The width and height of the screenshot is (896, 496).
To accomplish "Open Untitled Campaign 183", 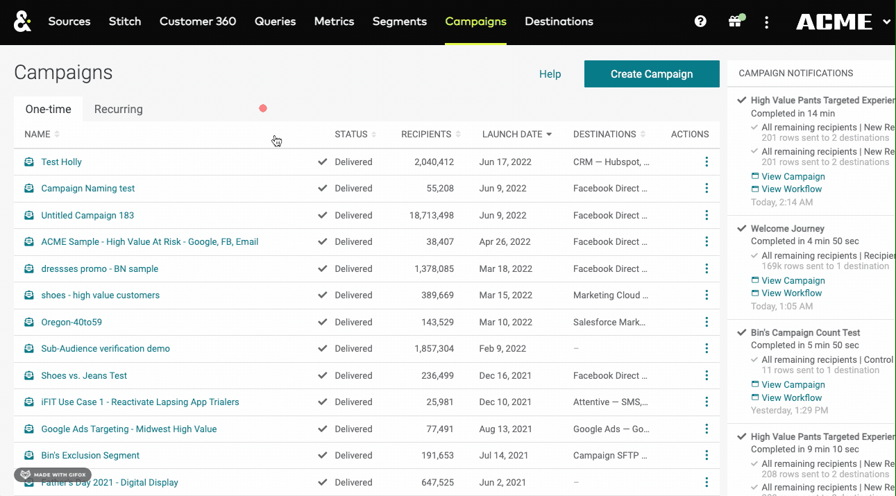I will coord(87,215).
